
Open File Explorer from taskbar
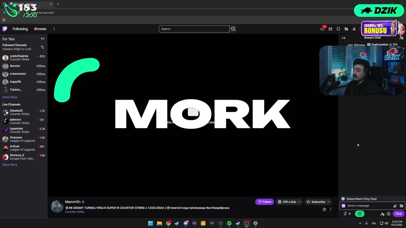[159, 223]
